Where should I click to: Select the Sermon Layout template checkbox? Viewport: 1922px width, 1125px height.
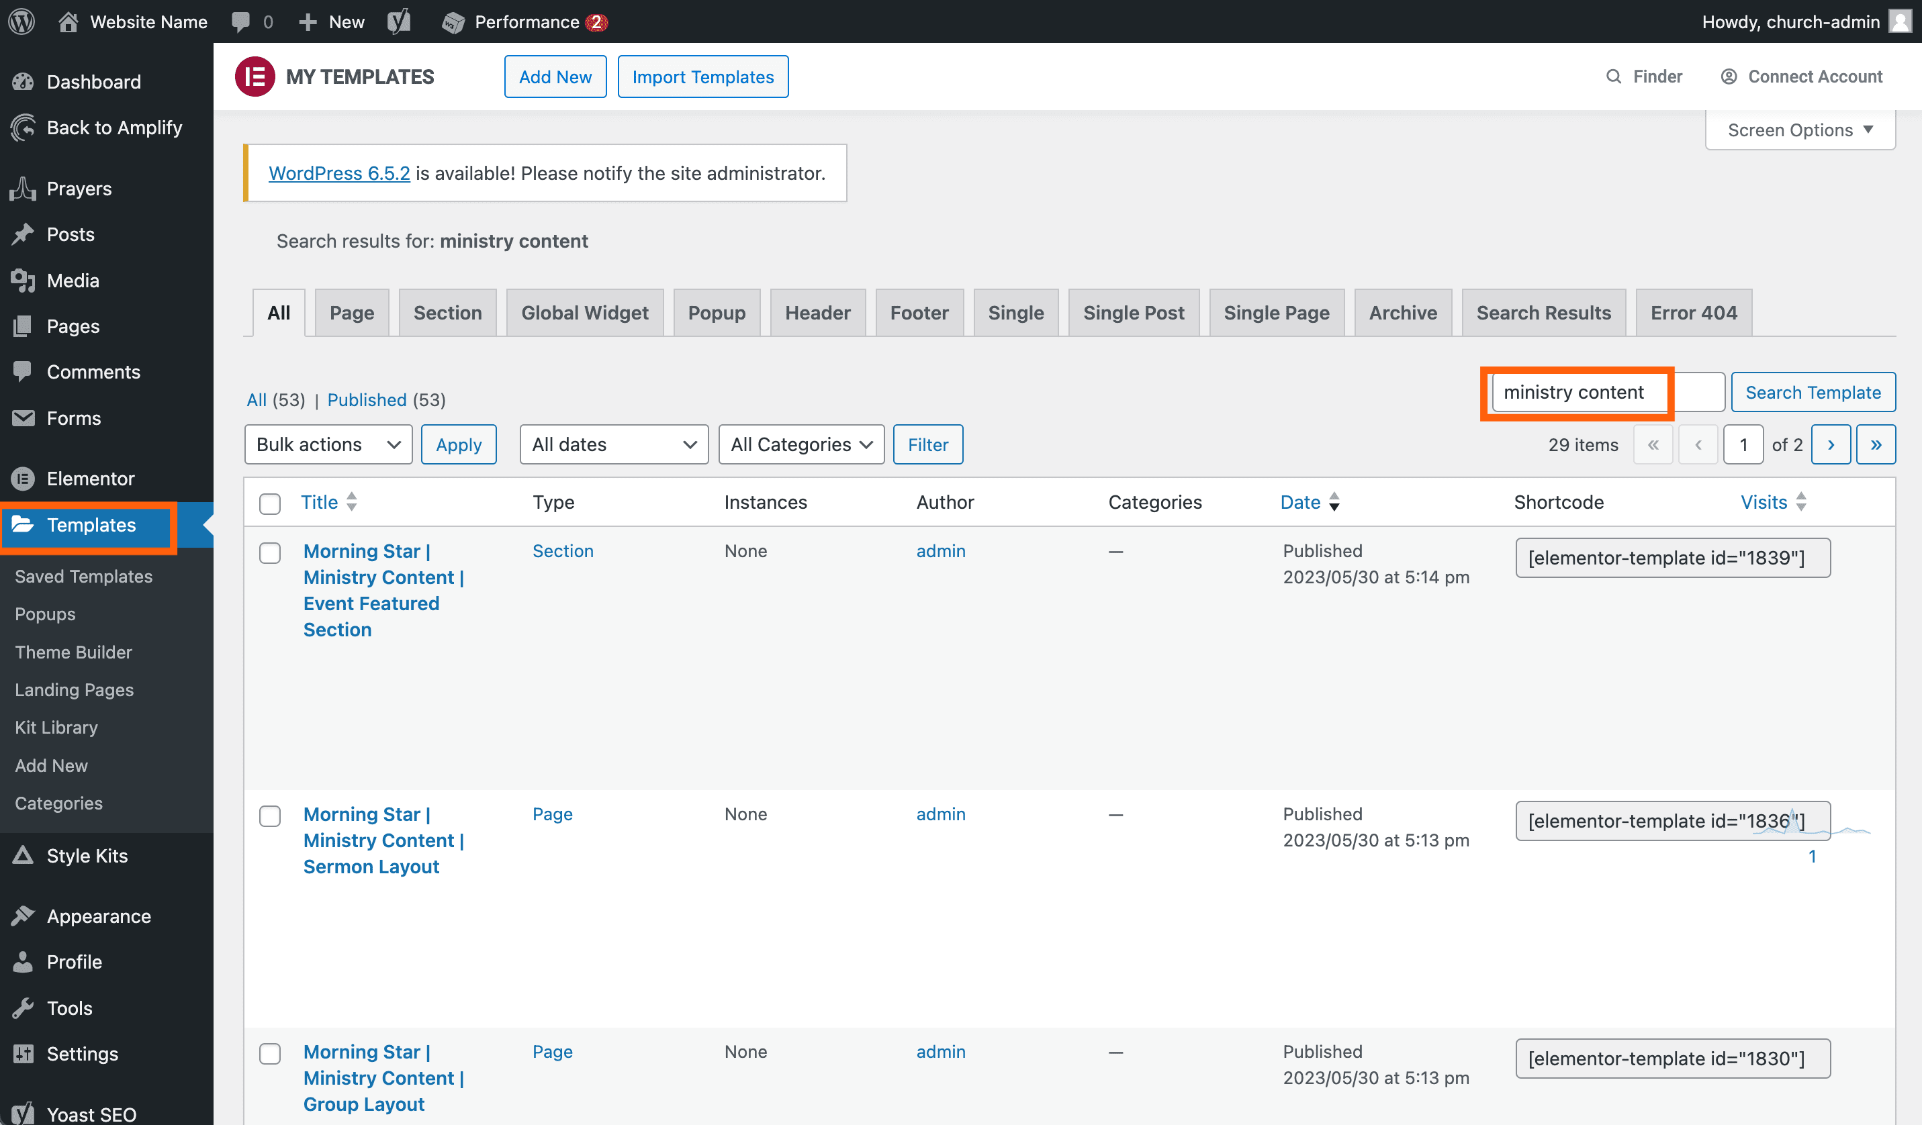coord(270,816)
